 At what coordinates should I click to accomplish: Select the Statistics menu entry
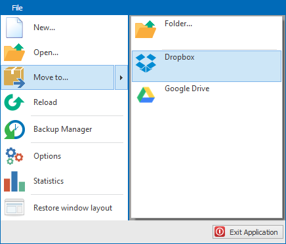[x=64, y=181]
